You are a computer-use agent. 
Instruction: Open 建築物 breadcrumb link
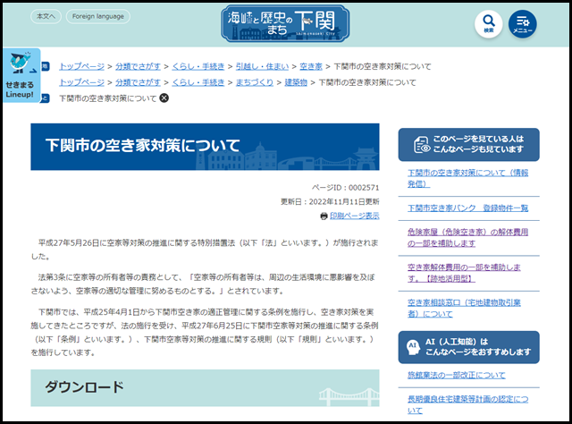point(296,82)
